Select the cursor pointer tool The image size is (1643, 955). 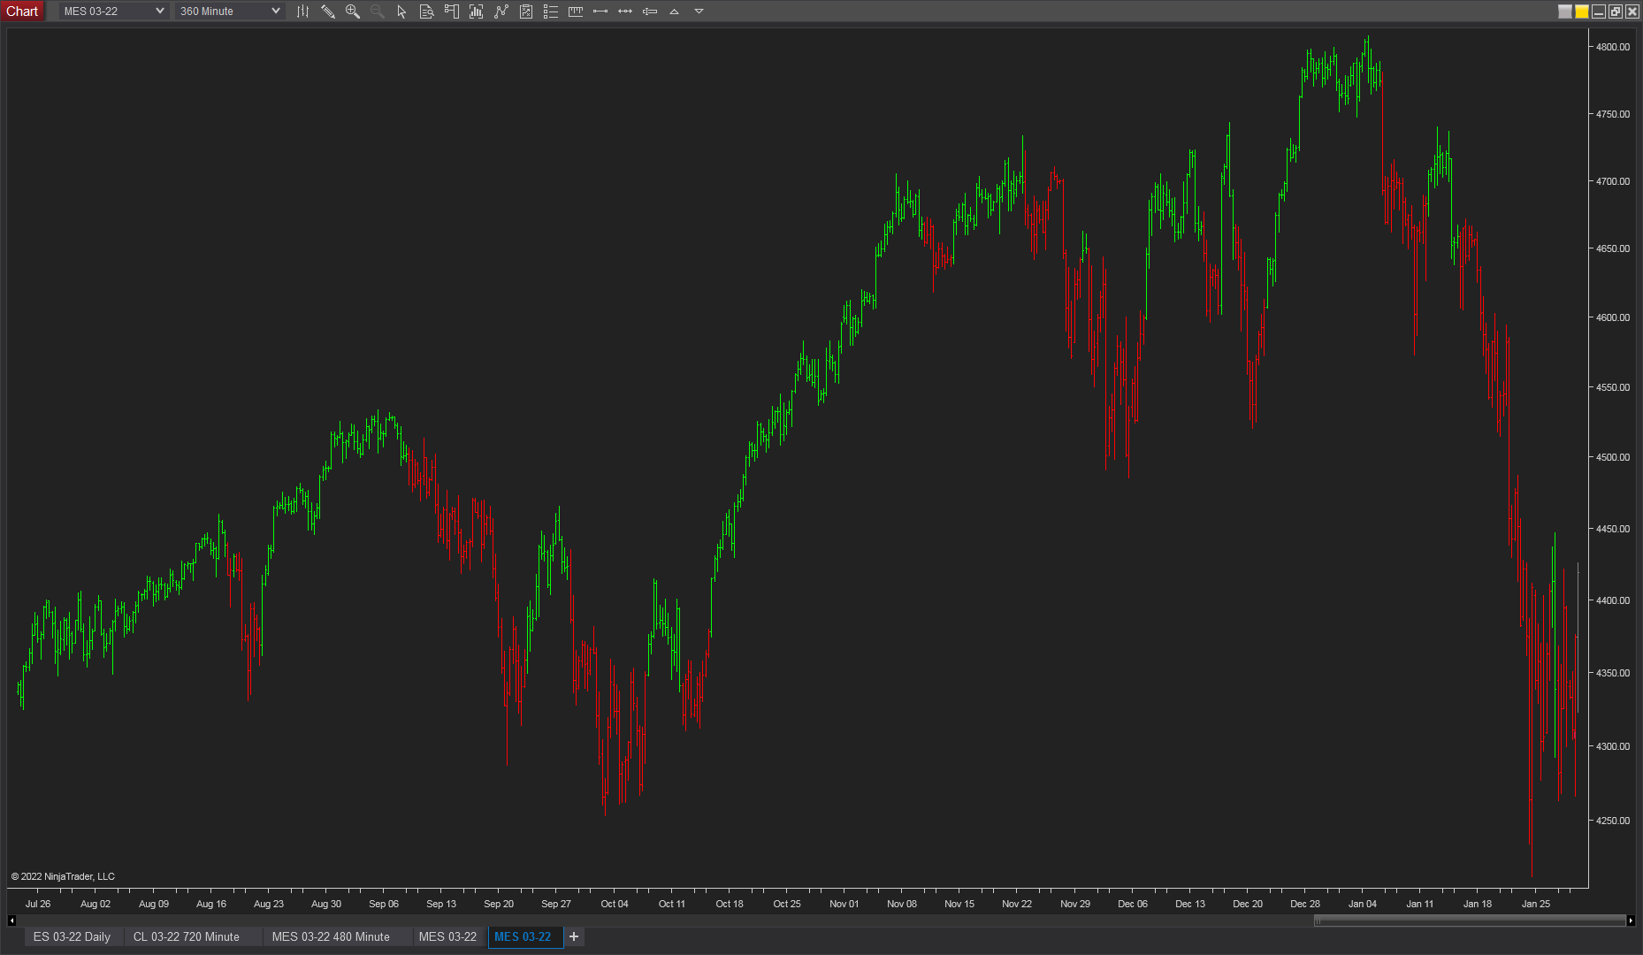click(x=401, y=11)
